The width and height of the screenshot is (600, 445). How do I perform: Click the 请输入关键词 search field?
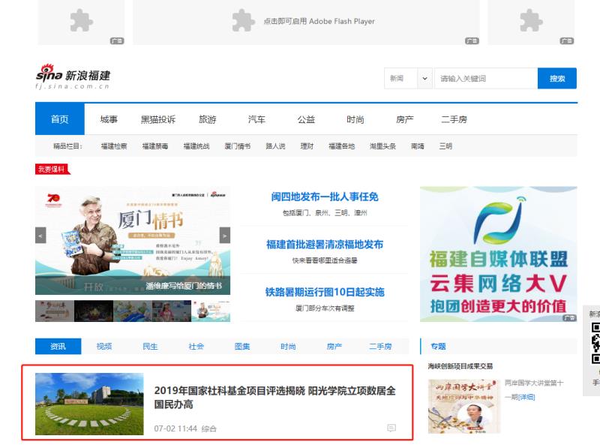(484, 79)
